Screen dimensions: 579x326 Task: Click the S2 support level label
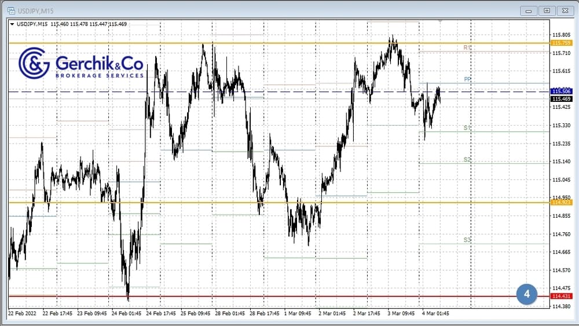tap(467, 159)
